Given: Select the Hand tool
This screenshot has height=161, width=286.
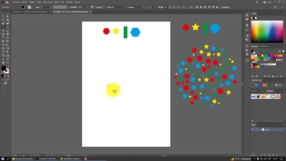Looking at the screenshot, I should [x=3, y=63].
